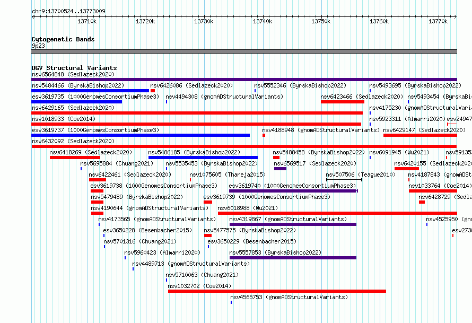Click the esv3619737 blue variant bar
Viewport: 472px width, 323px height.
(x=141, y=135)
